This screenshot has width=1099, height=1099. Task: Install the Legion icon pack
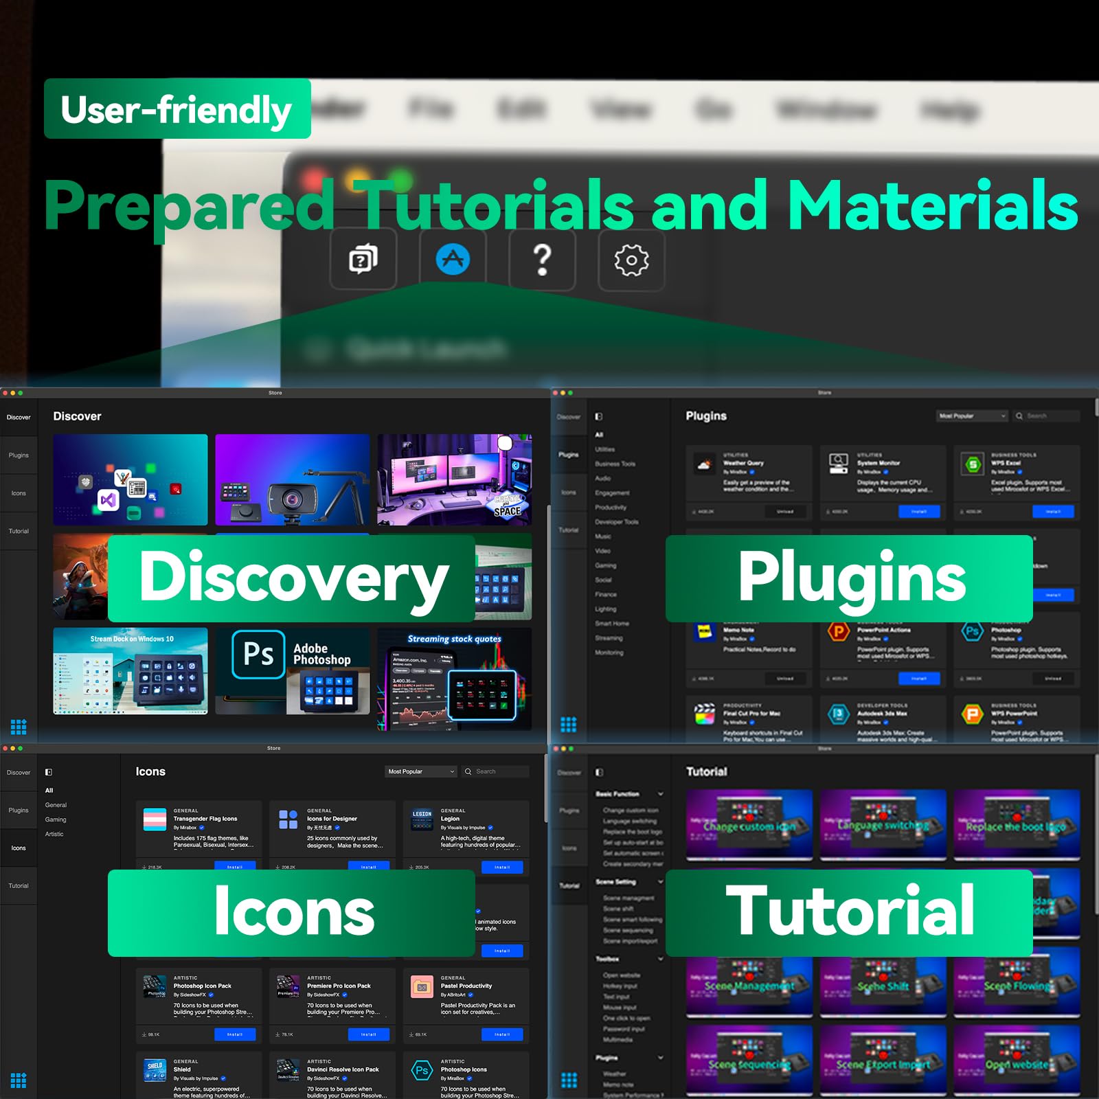tap(502, 868)
